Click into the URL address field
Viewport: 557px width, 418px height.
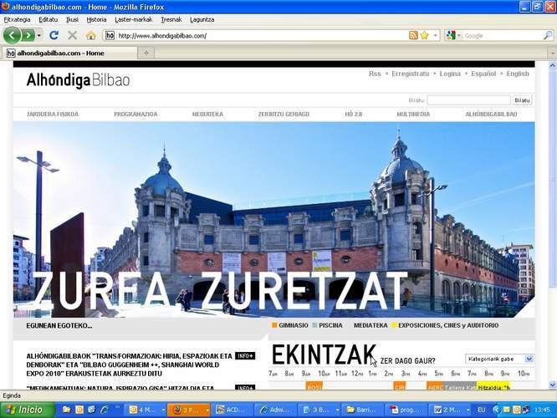point(261,35)
